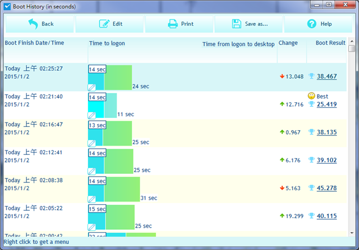The height and width of the screenshot is (250, 359).
Task: Click the Print button
Action: pos(179,24)
